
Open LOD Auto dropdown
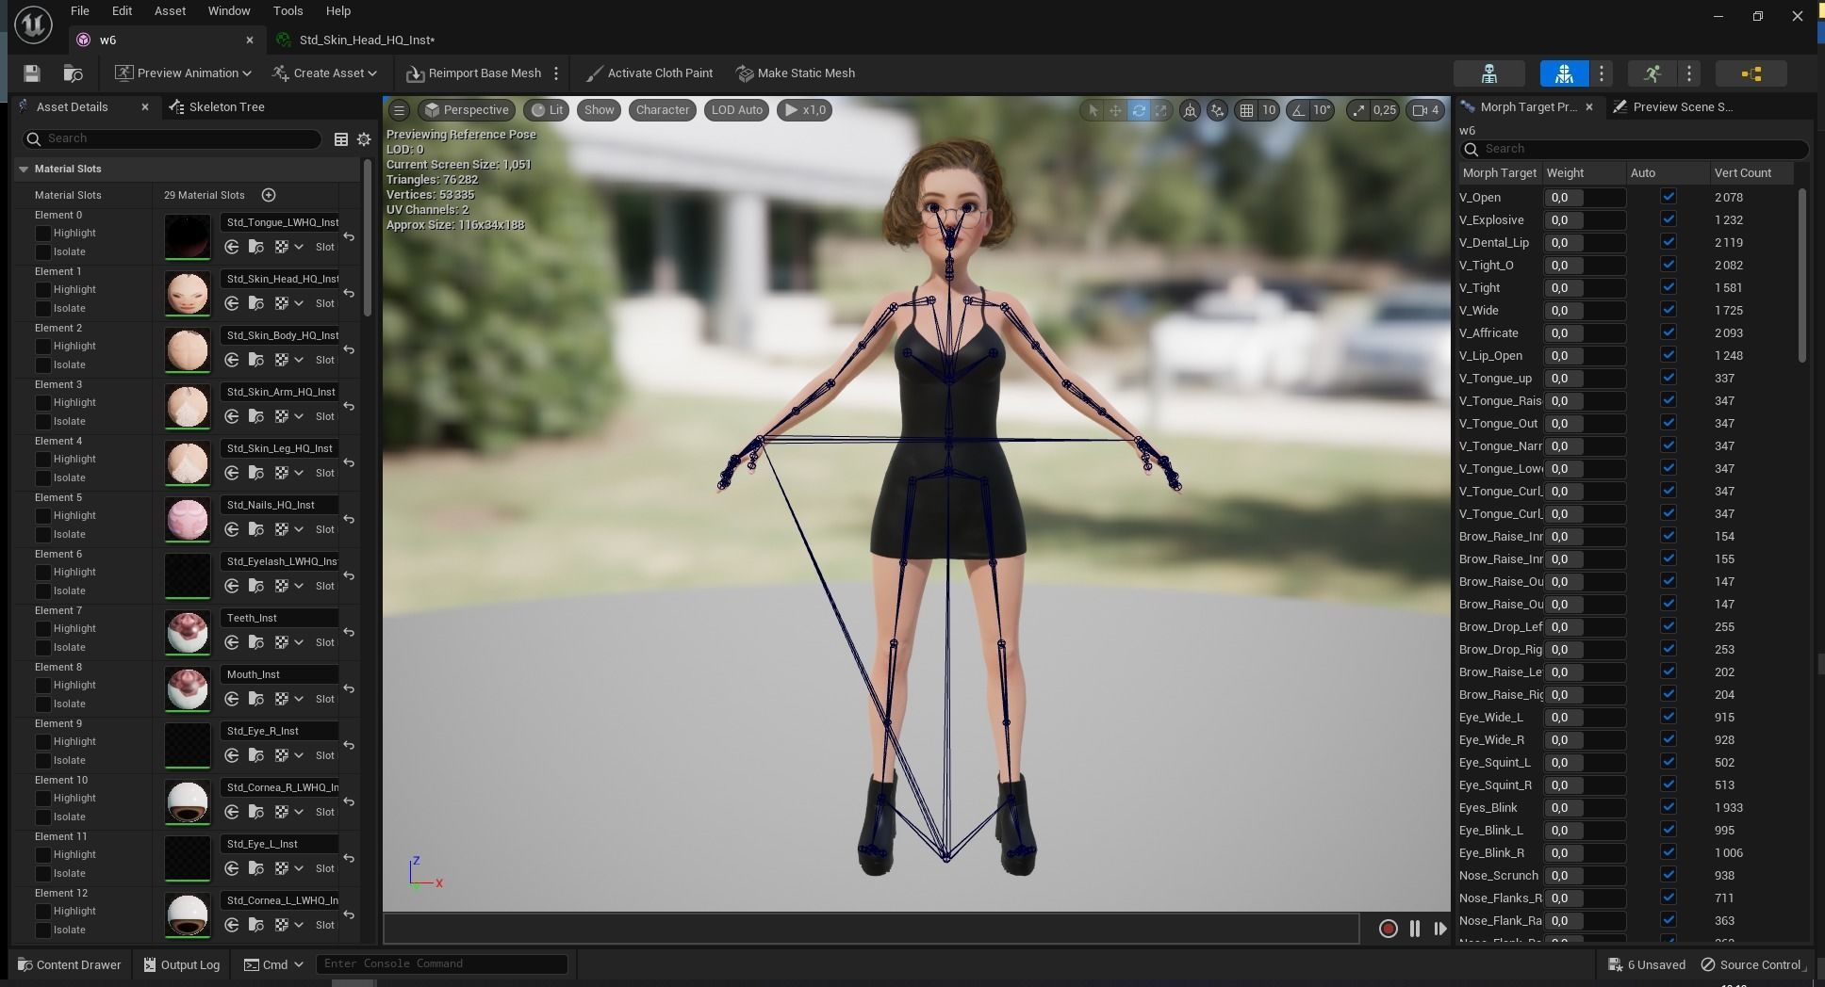click(736, 110)
